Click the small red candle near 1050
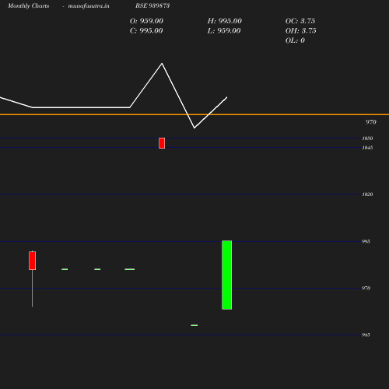The height and width of the screenshot is (389, 389). click(x=162, y=143)
